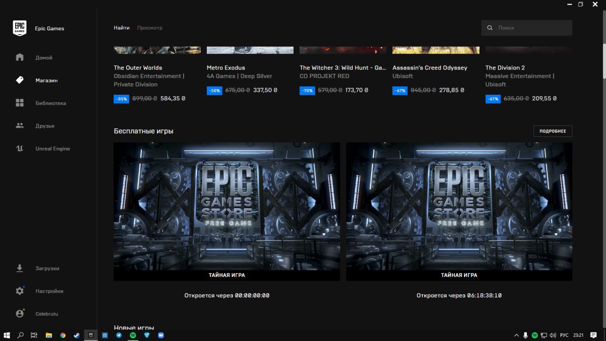The image size is (606, 341).
Task: Open Windows Start menu
Action: point(7,335)
